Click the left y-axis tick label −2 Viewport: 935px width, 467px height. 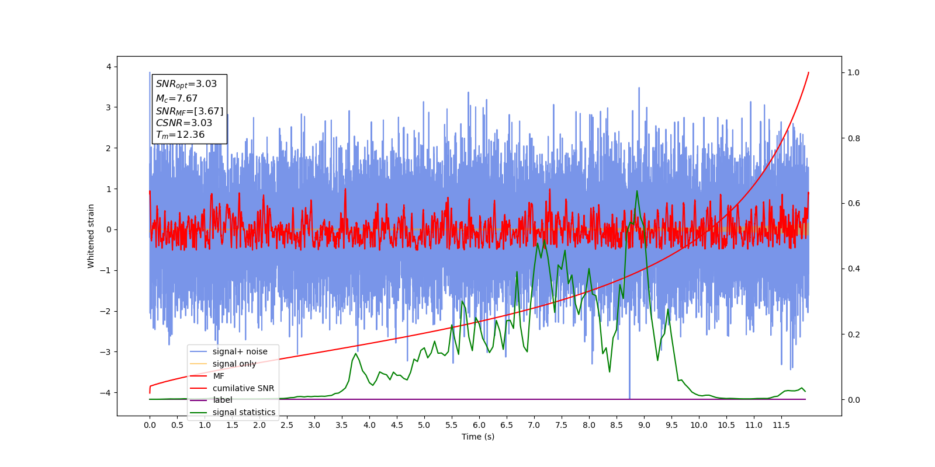pyautogui.click(x=106, y=311)
